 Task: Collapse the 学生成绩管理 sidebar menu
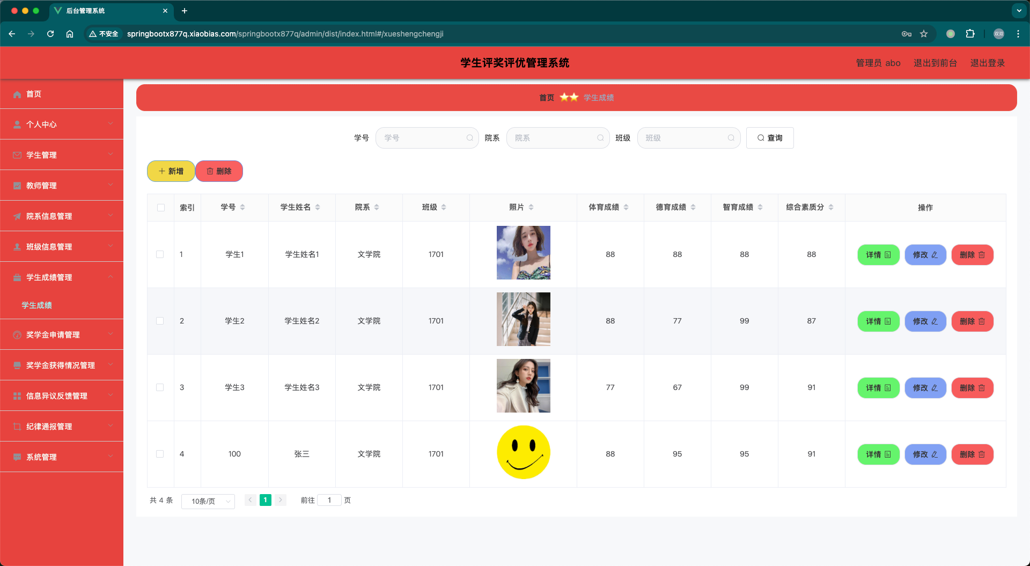(x=62, y=277)
